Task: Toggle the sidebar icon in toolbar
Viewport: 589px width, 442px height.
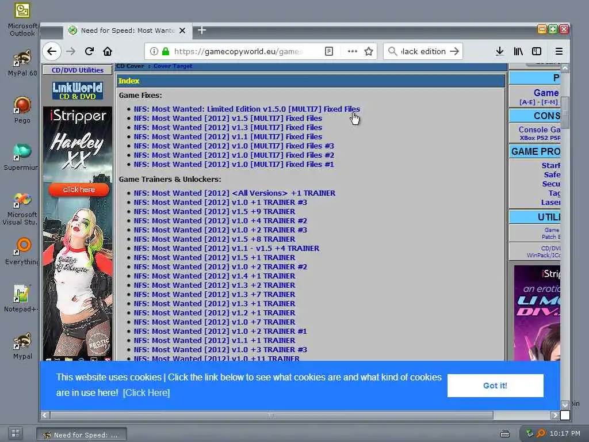Action: pos(537,51)
